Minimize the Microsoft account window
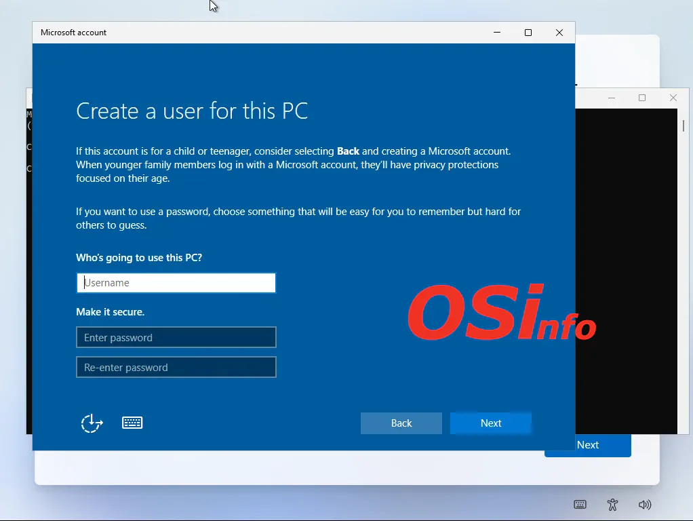 coord(497,33)
